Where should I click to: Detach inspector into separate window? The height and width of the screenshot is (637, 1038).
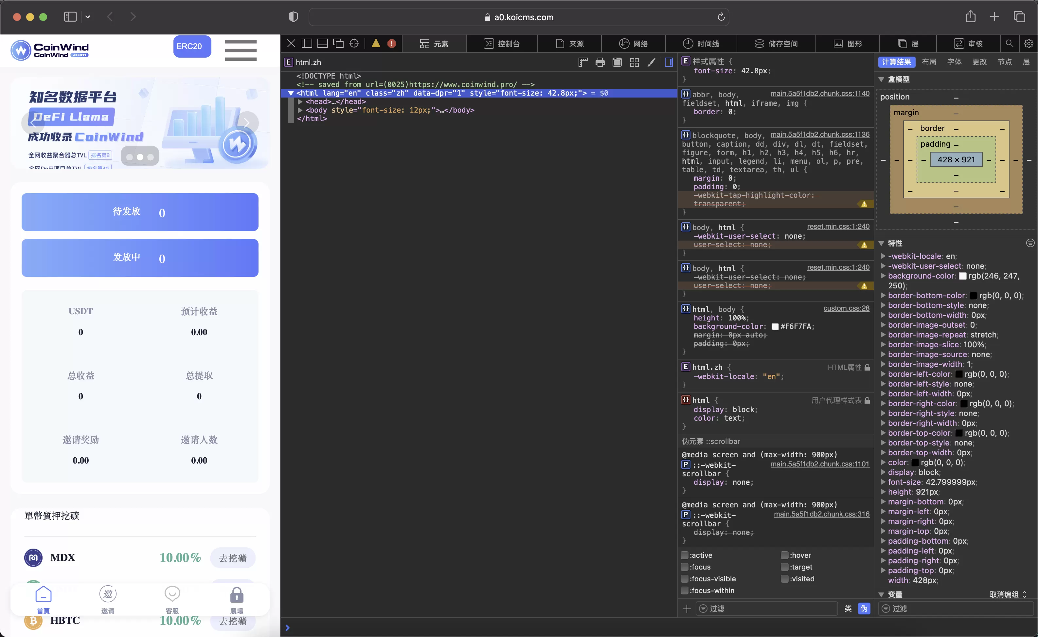point(338,44)
